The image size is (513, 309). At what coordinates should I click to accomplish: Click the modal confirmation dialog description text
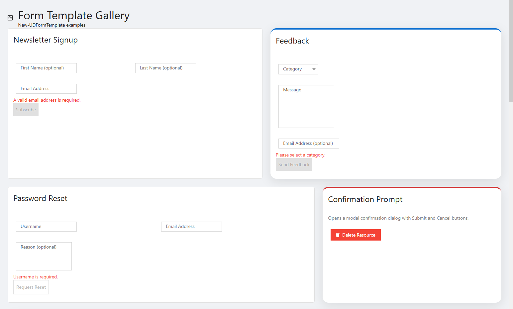click(398, 218)
